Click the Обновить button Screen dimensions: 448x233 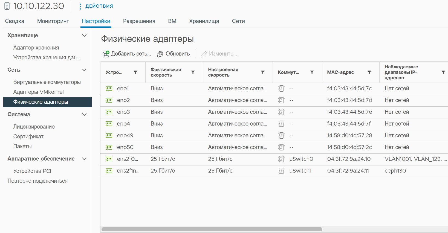tap(174, 54)
